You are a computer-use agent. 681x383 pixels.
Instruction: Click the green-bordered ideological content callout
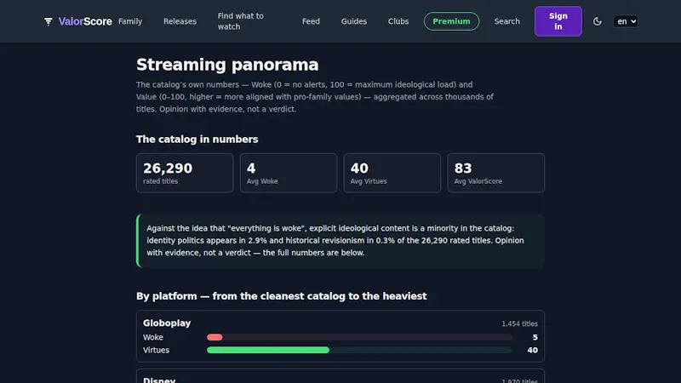pyautogui.click(x=340, y=241)
